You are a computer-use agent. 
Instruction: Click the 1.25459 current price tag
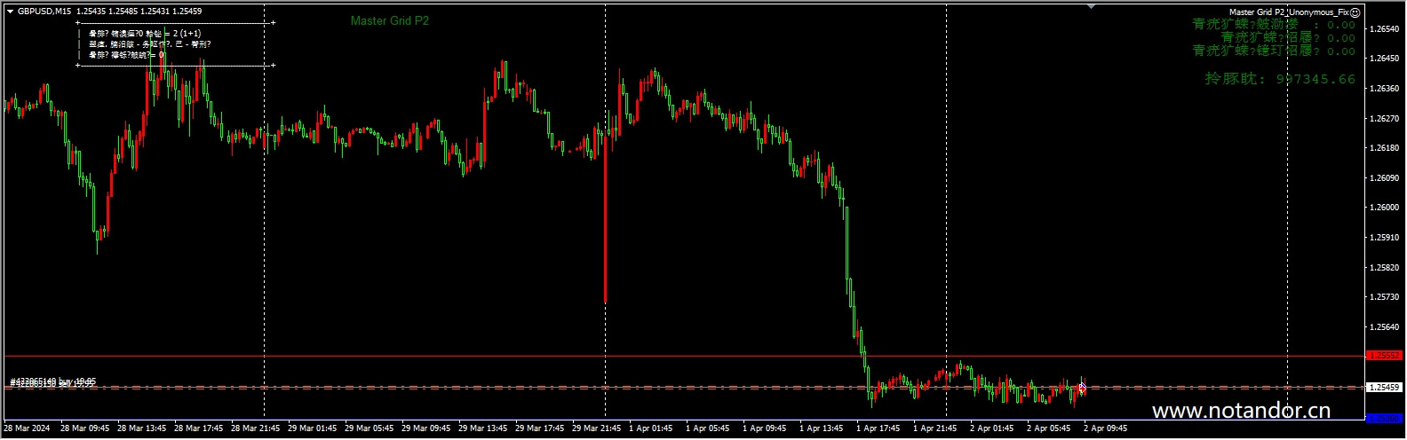(x=1385, y=387)
